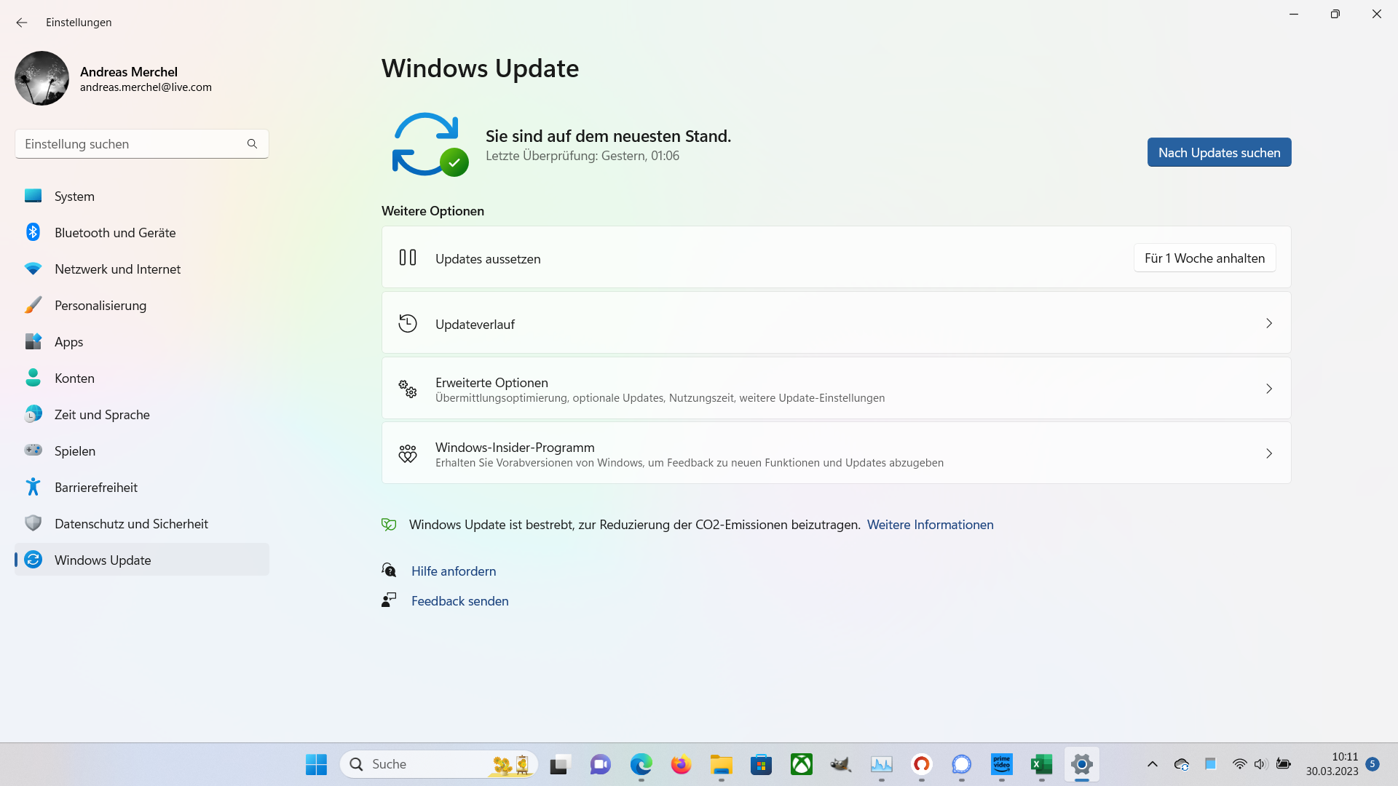Image resolution: width=1398 pixels, height=786 pixels.
Task: Open Zeit und Sprache section
Action: 102,415
